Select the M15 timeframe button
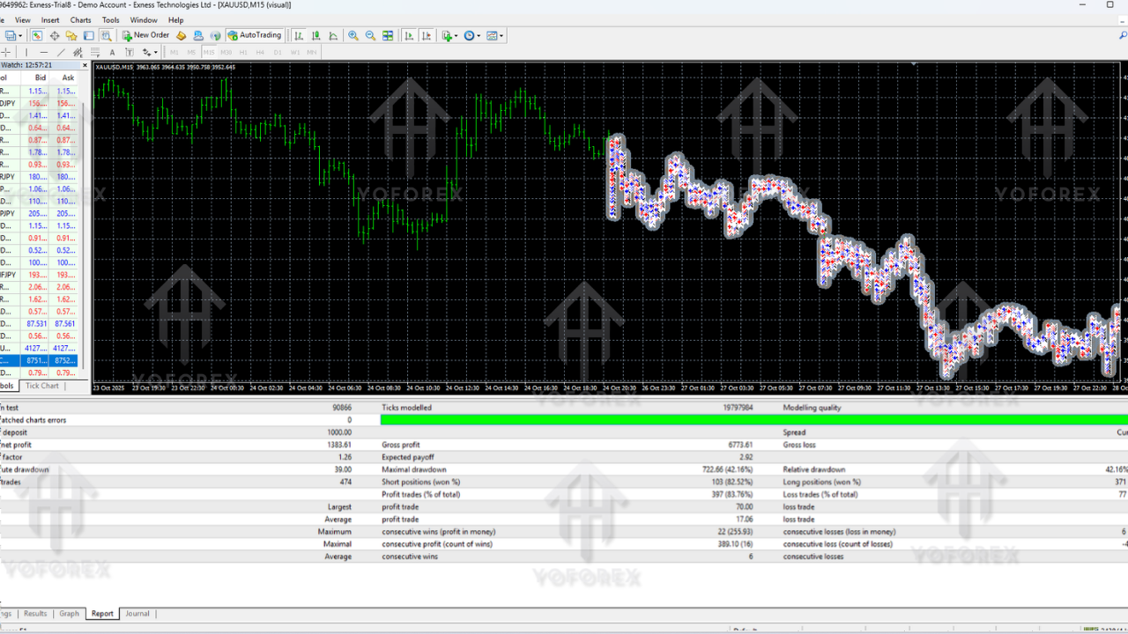This screenshot has height=634, width=1128. tap(209, 52)
